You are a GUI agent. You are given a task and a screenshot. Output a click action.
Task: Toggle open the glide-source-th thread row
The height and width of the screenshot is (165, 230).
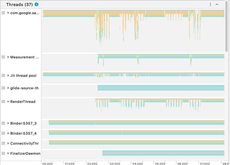tap(8, 88)
